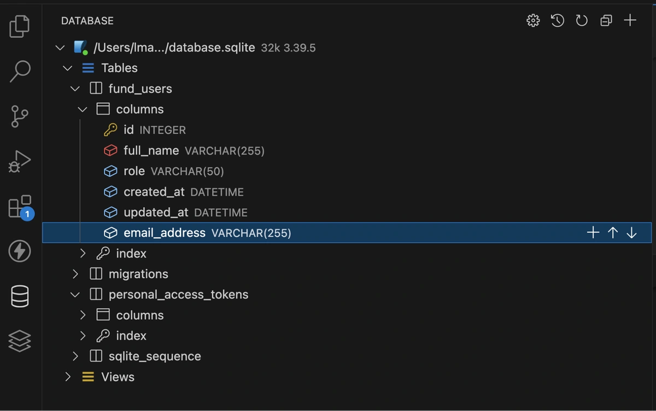656x411 pixels.
Task: Open the Explorer files icon
Action: (20, 26)
